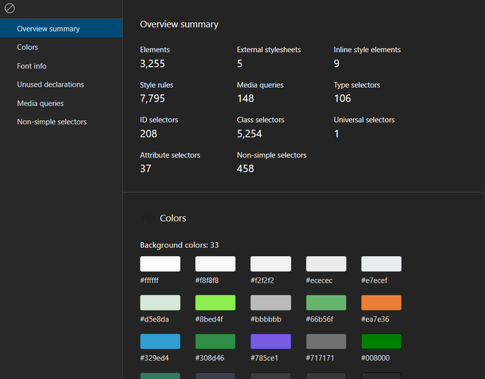The image size is (485, 379).
Task: Open Unused declarations in sidebar
Action: 51,85
